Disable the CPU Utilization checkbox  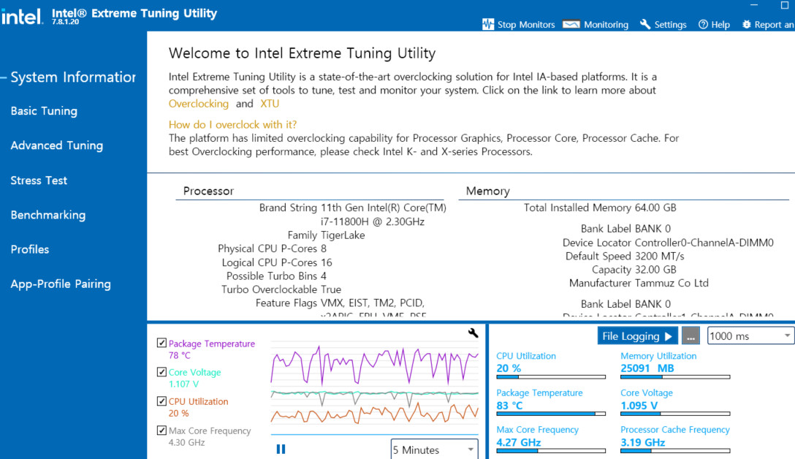(x=161, y=401)
